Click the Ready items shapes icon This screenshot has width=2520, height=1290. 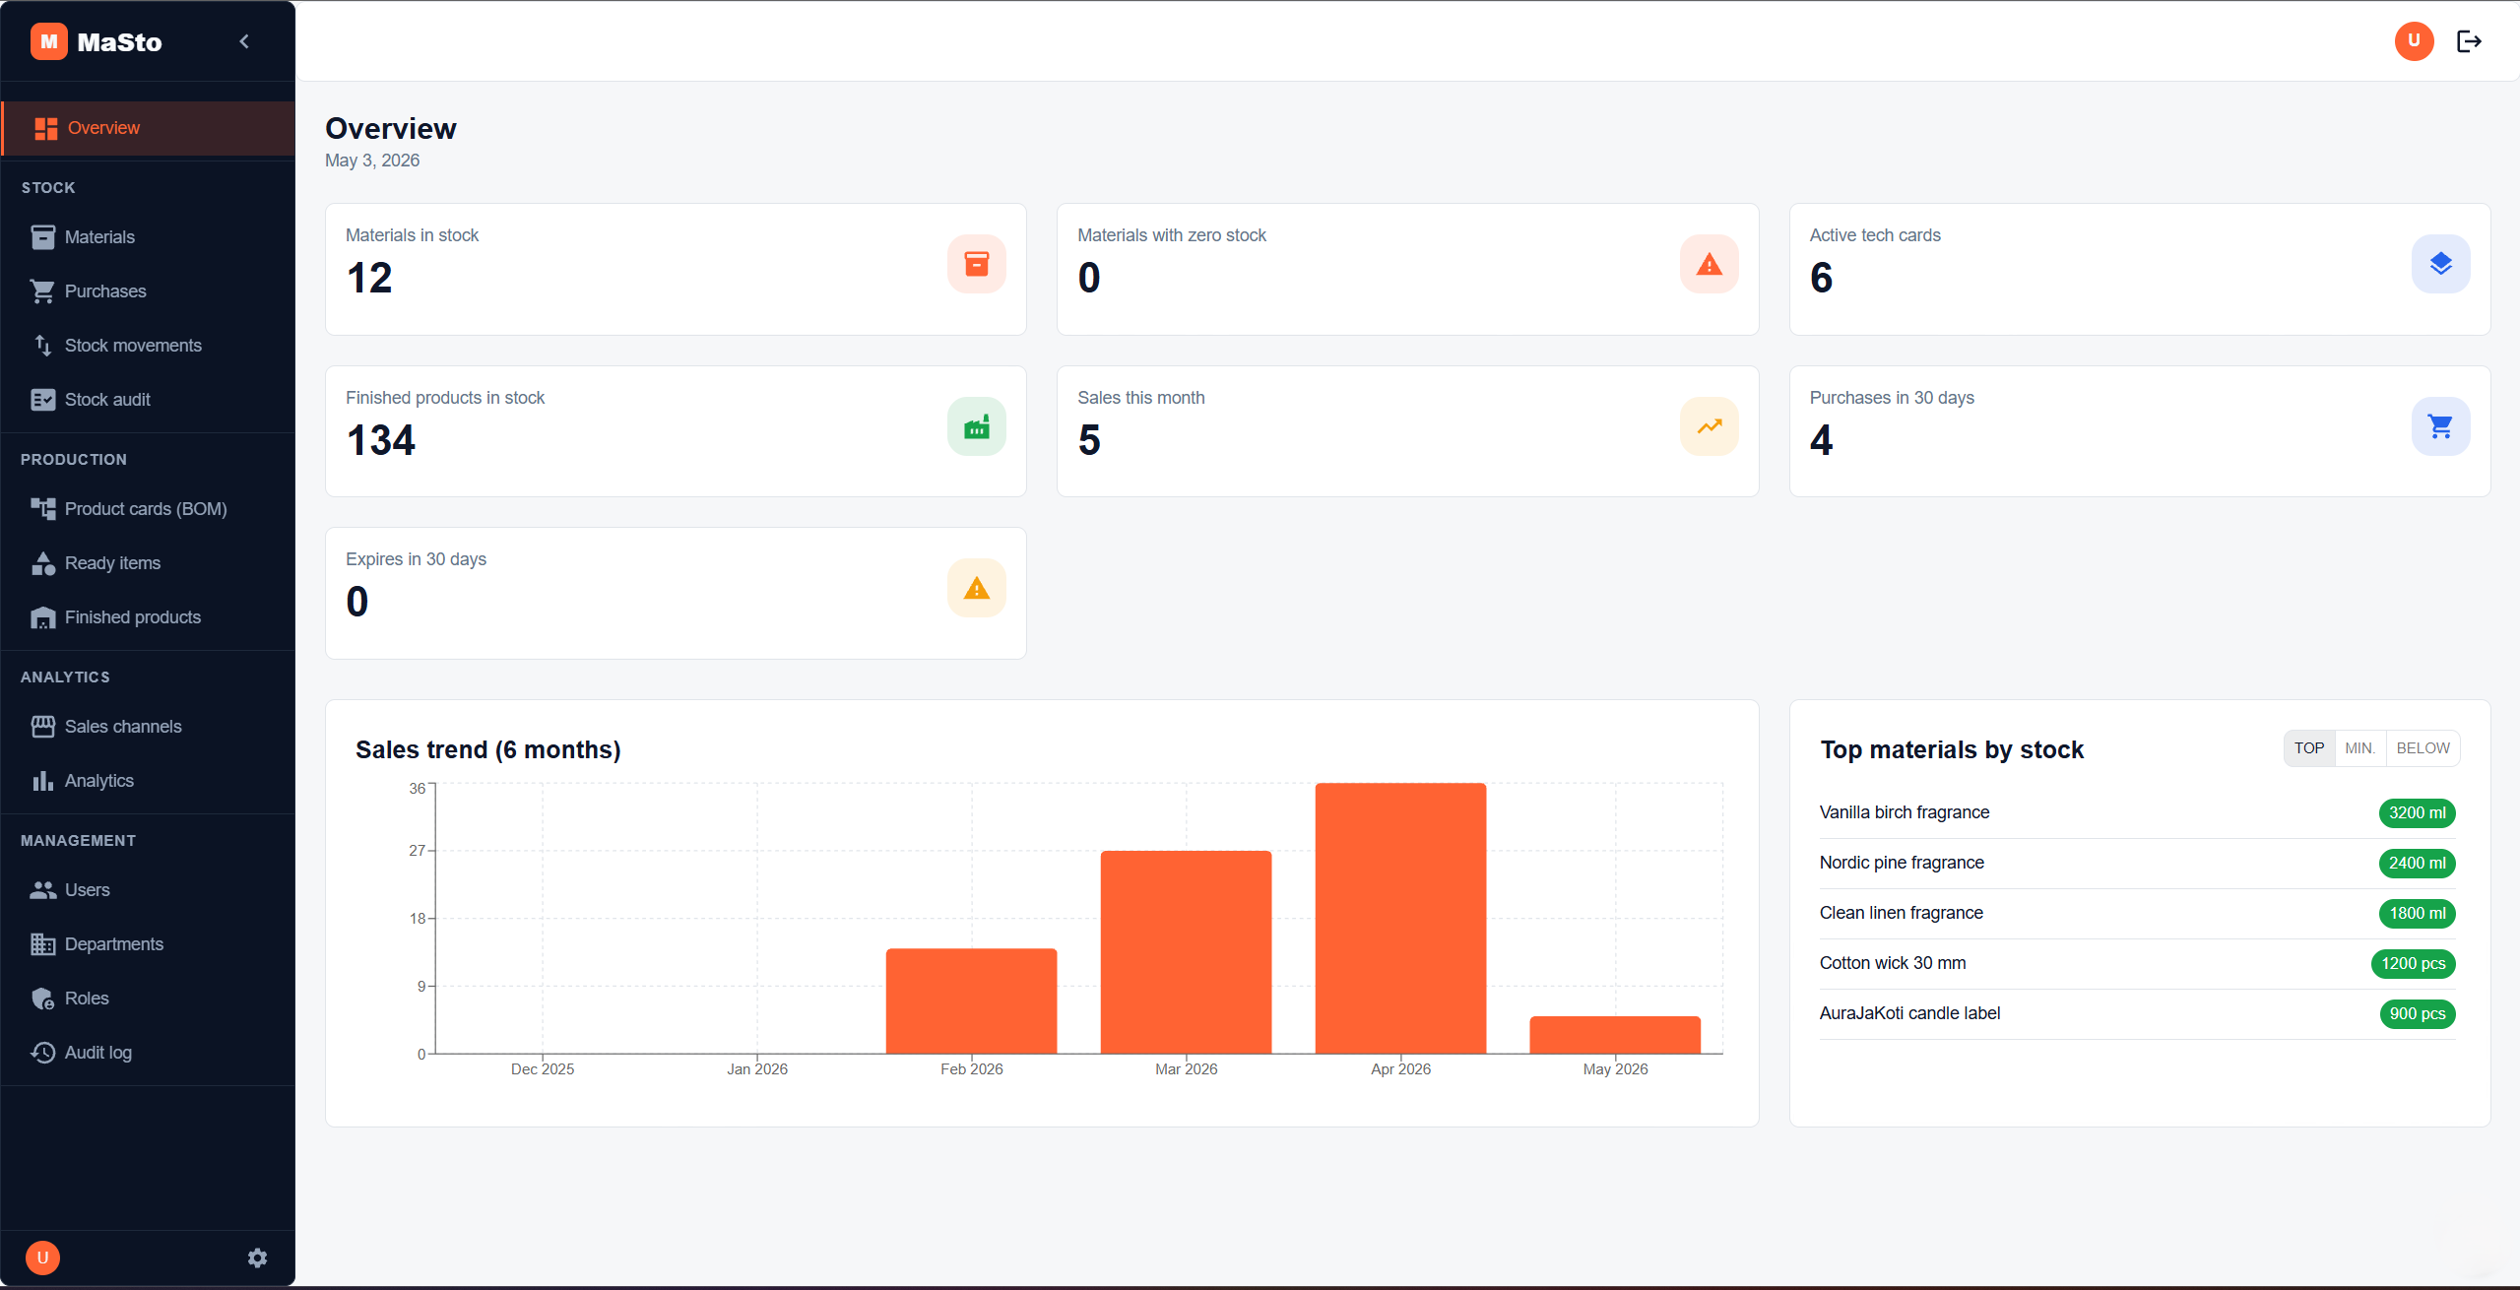42,563
